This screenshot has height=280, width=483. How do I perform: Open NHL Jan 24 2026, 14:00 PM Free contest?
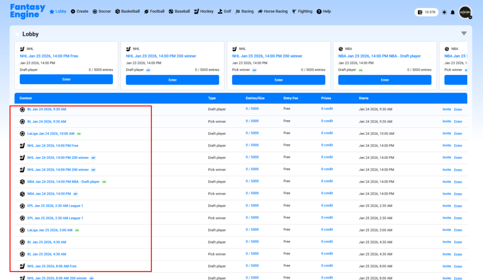[52, 146]
